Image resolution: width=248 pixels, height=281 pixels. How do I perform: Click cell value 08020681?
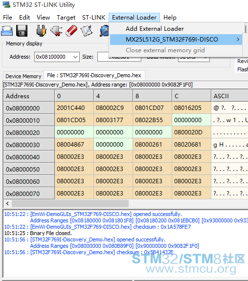tap(191, 145)
